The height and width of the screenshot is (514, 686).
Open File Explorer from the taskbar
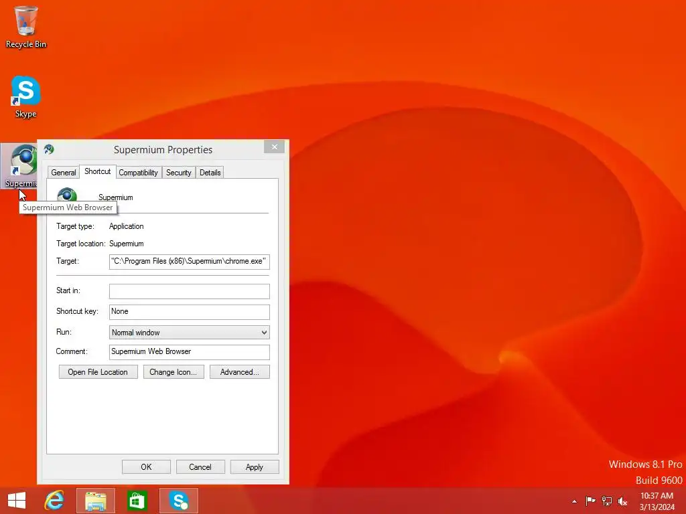pos(95,501)
